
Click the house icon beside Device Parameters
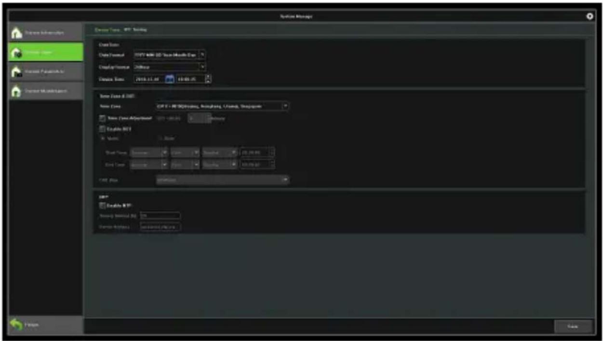(x=17, y=71)
